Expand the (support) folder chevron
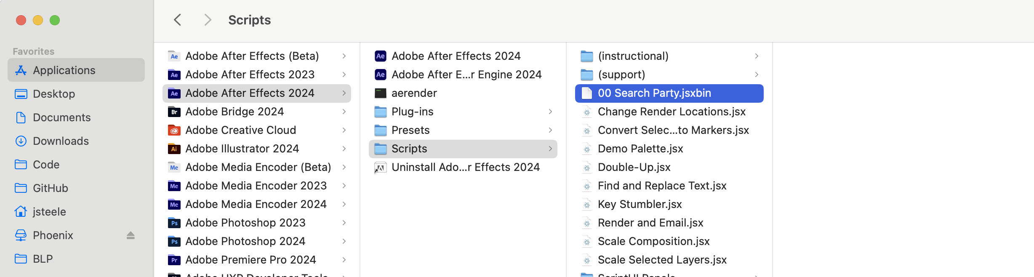 point(757,75)
